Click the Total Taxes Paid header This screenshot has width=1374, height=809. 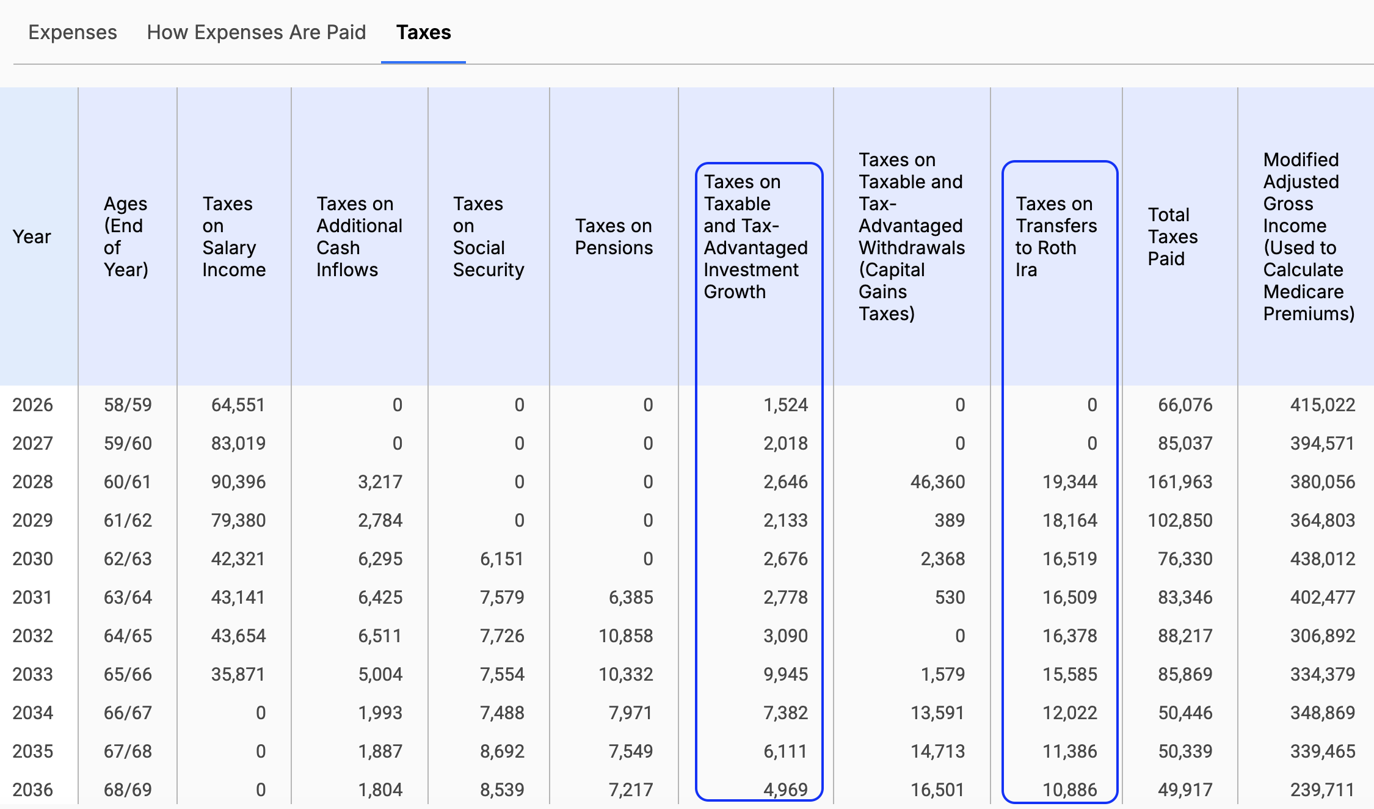(x=1172, y=236)
